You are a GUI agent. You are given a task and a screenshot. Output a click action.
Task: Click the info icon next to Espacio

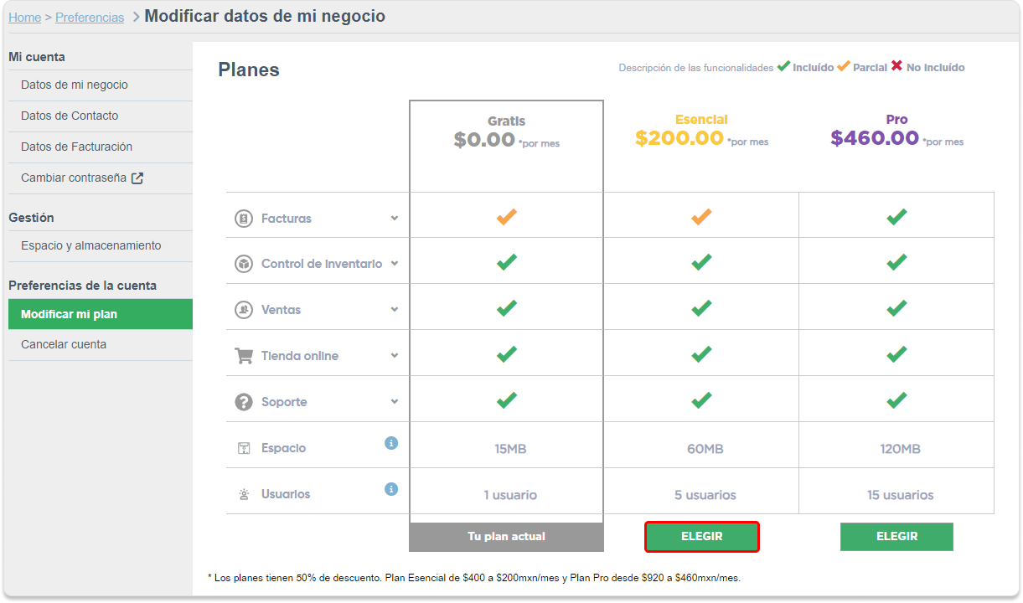pyautogui.click(x=391, y=443)
